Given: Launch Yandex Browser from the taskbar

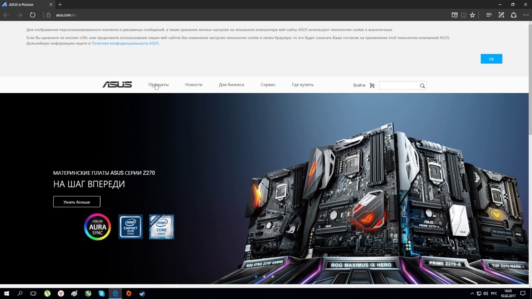Looking at the screenshot, I should 61,293.
